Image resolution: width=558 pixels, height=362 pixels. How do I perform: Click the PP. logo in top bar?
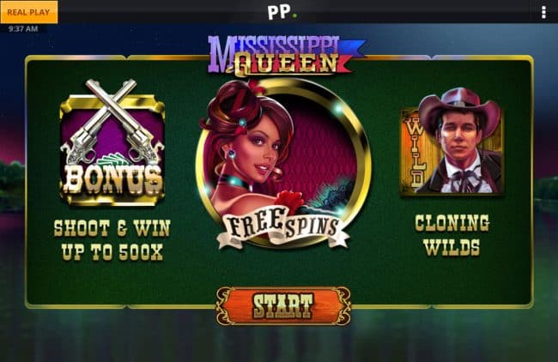click(282, 12)
